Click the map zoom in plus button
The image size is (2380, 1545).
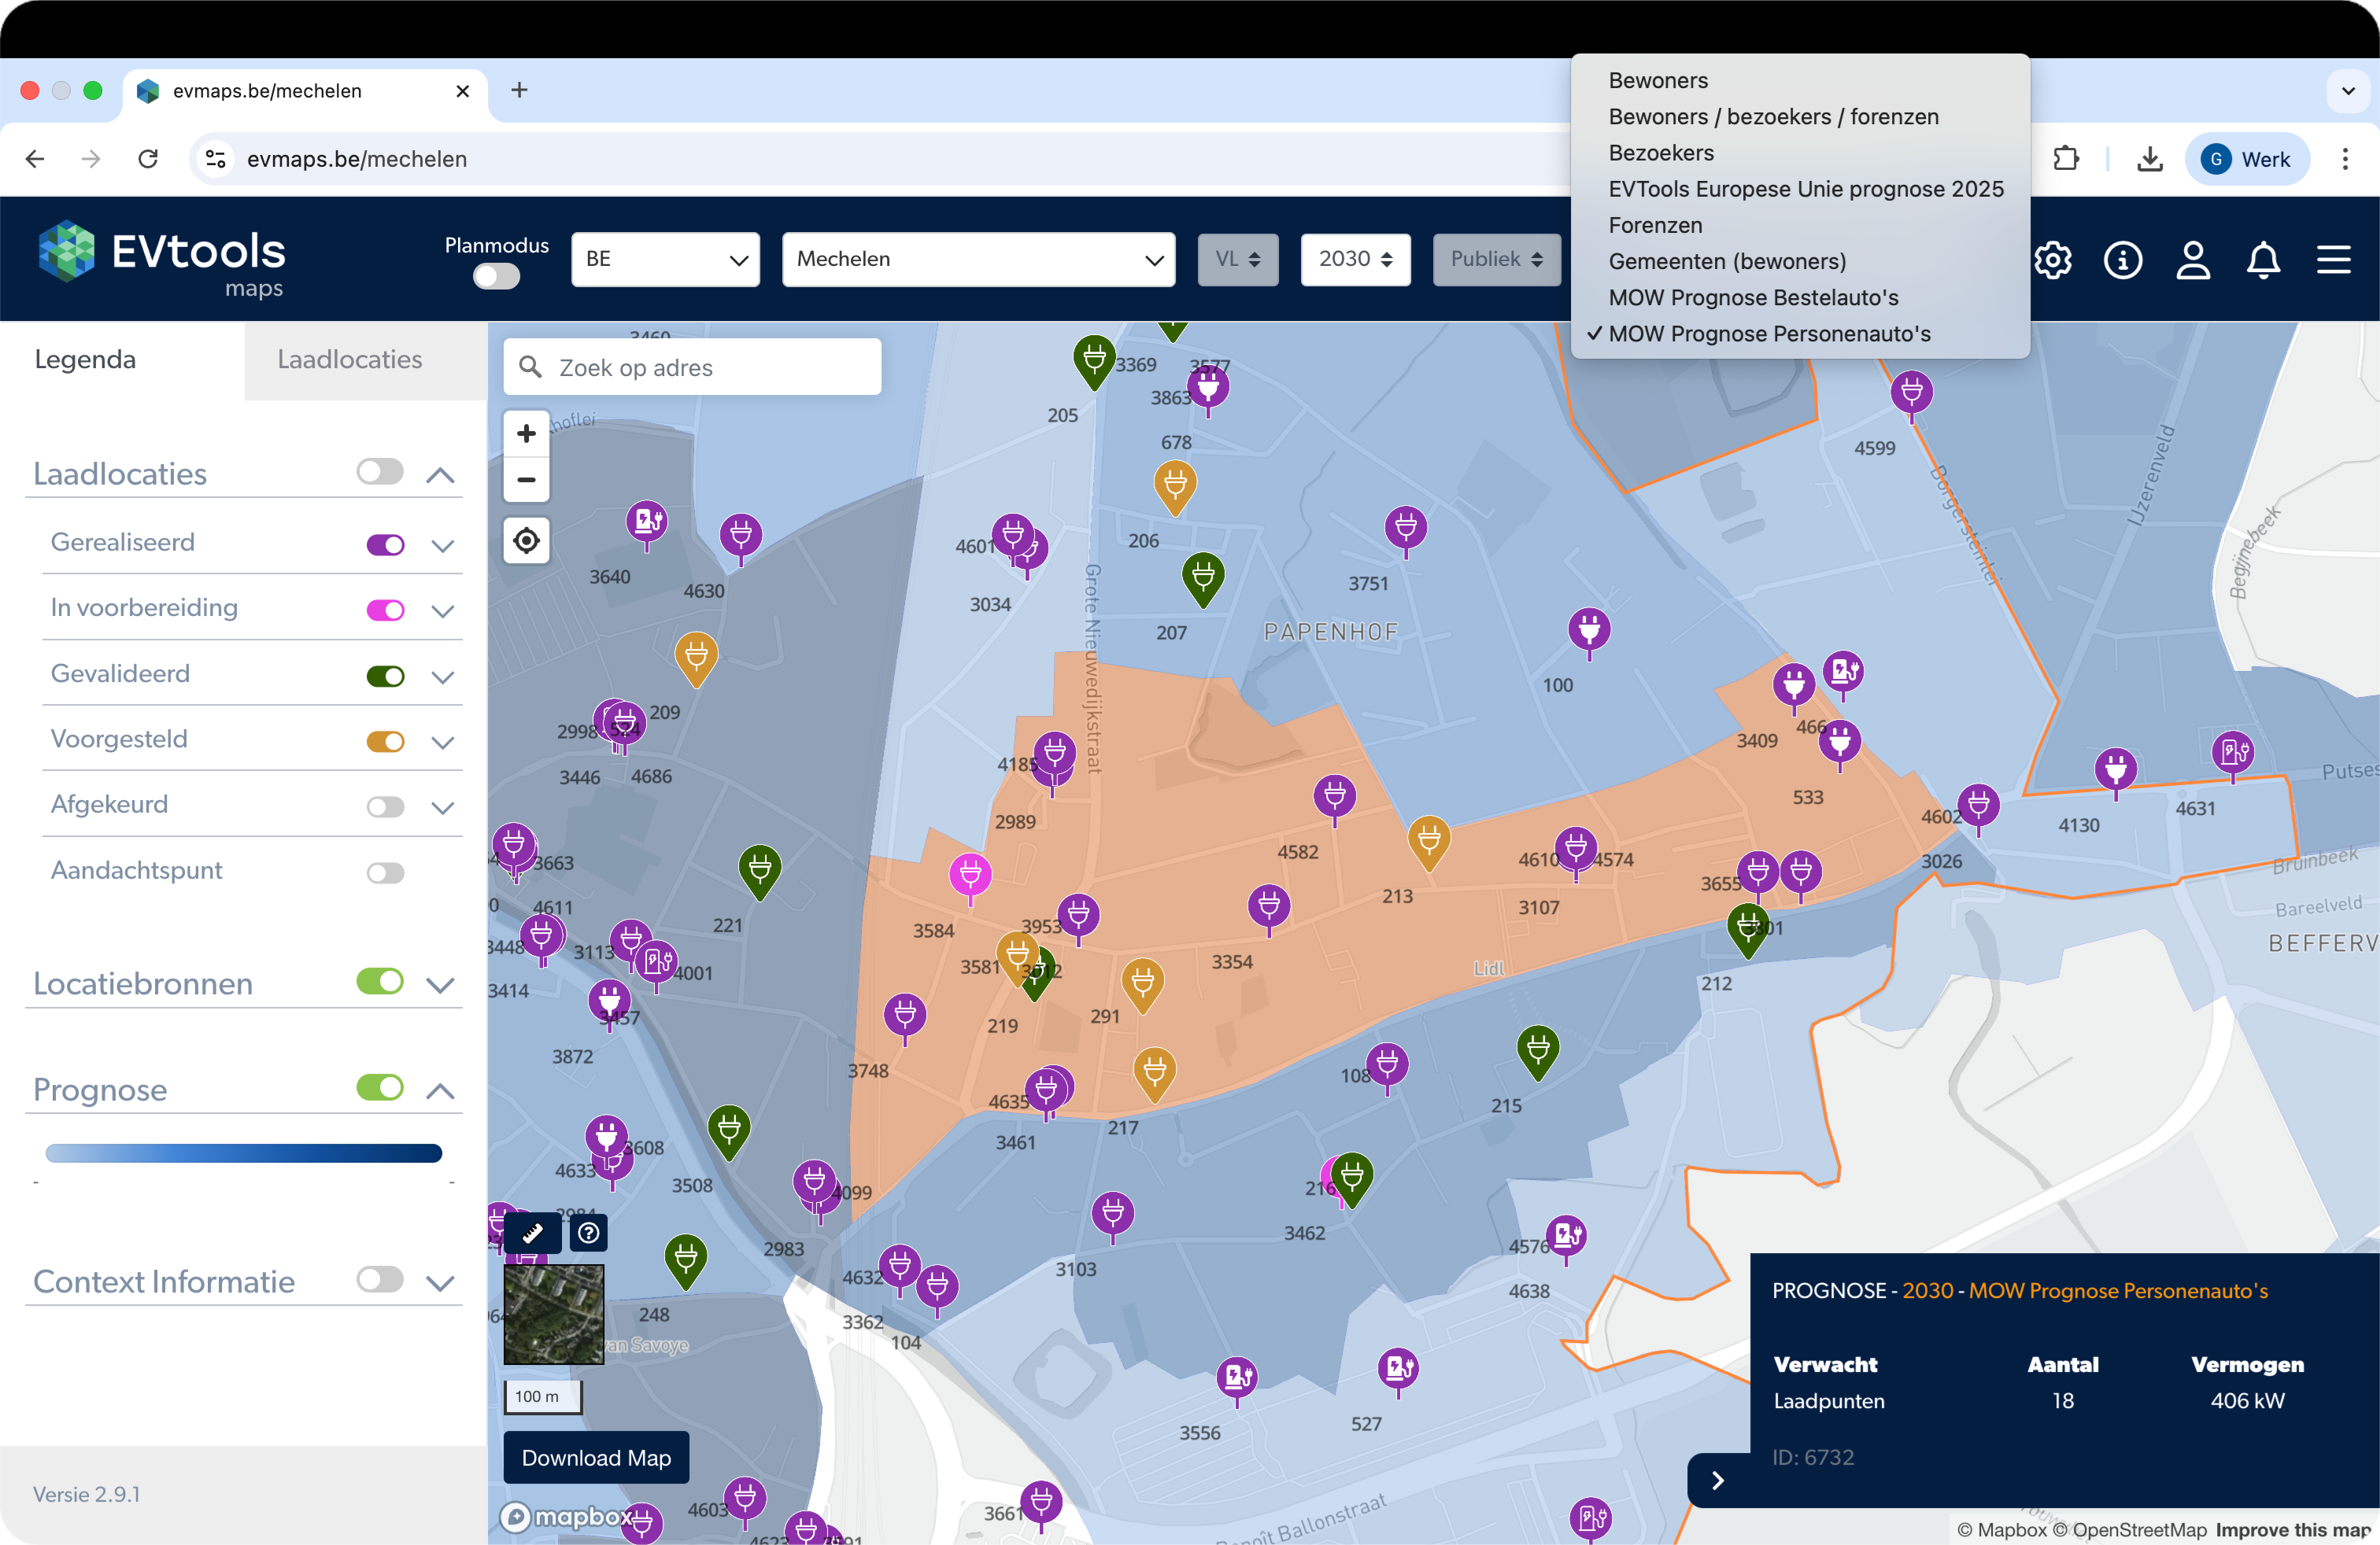[526, 433]
